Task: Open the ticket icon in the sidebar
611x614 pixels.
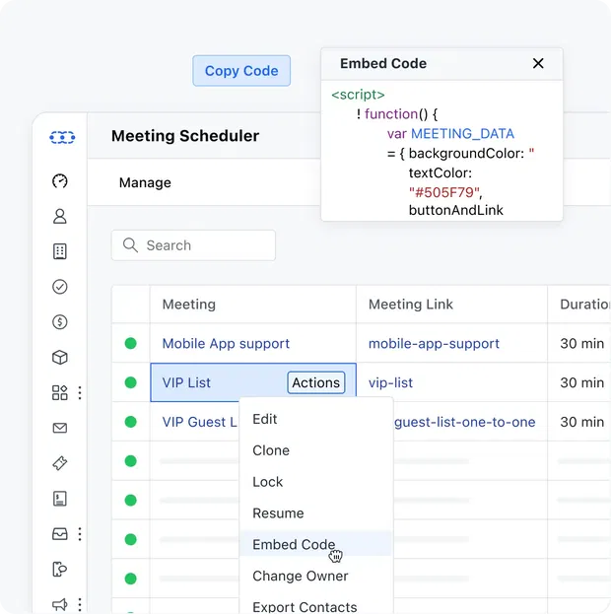Action: click(60, 463)
